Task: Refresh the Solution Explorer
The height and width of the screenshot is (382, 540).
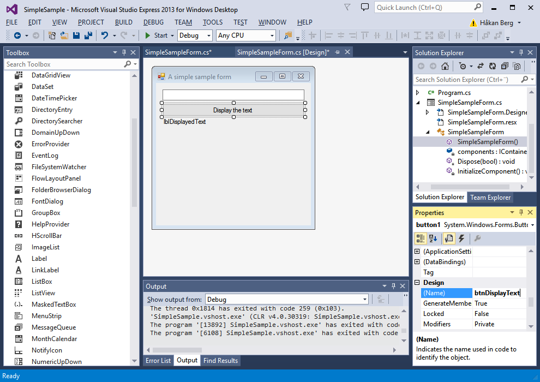Action: (493, 66)
